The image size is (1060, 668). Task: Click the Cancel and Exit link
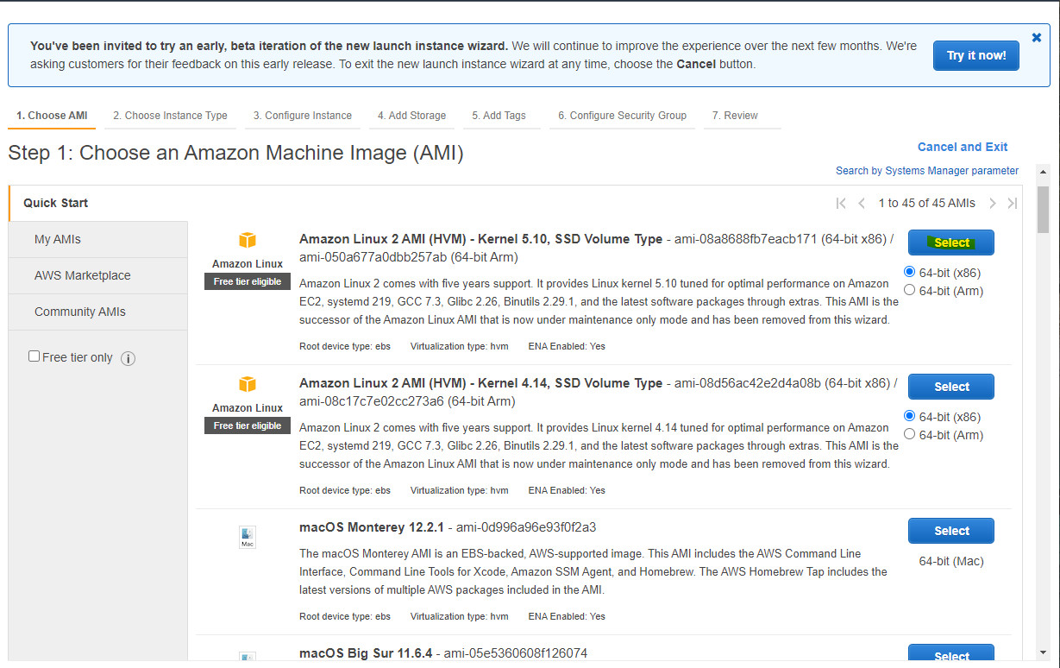(963, 147)
